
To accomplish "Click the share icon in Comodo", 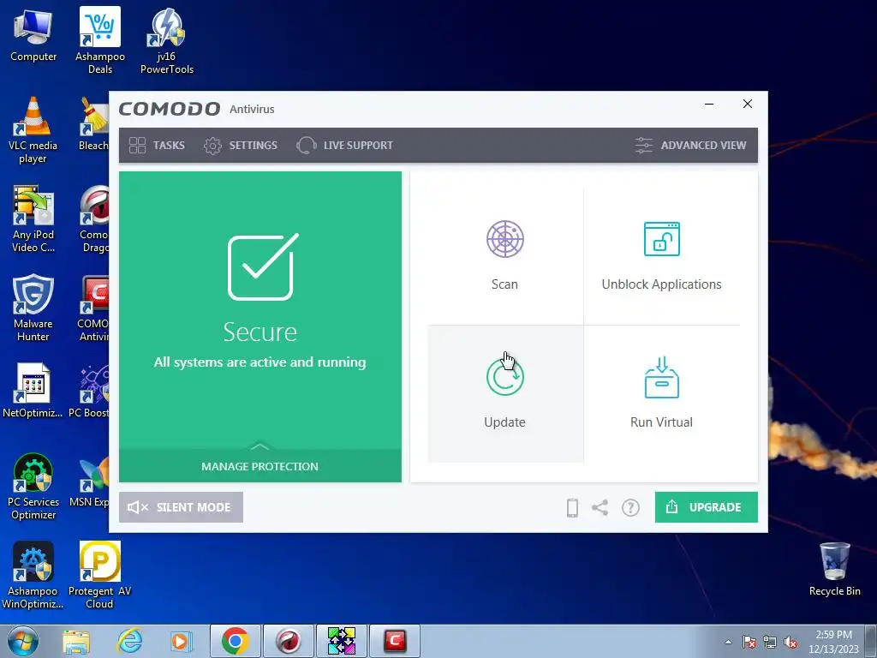I will tap(600, 507).
